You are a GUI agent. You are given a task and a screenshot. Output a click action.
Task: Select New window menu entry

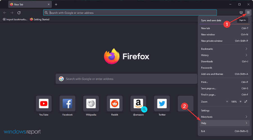[224, 34]
